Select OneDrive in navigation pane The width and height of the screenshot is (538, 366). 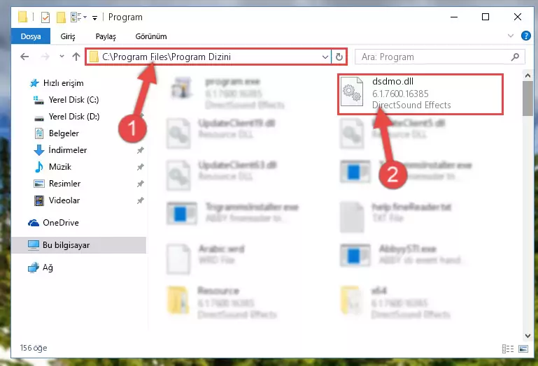[x=54, y=223]
